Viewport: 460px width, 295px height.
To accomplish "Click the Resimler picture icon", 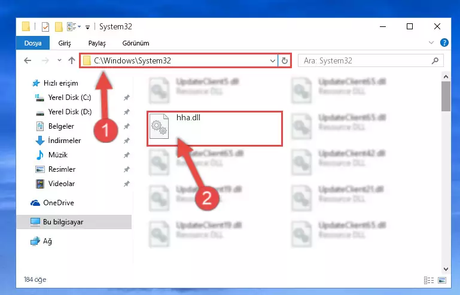I will (x=40, y=169).
